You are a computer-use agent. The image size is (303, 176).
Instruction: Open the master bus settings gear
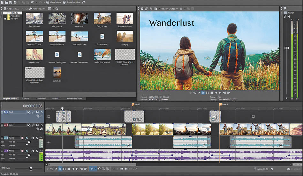coord(285,8)
